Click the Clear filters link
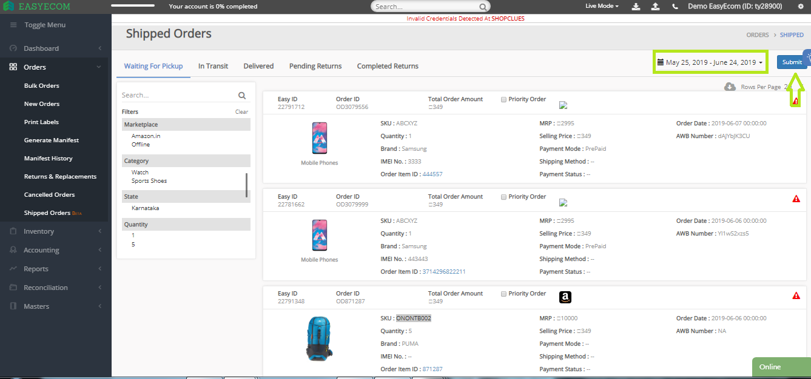 (241, 111)
